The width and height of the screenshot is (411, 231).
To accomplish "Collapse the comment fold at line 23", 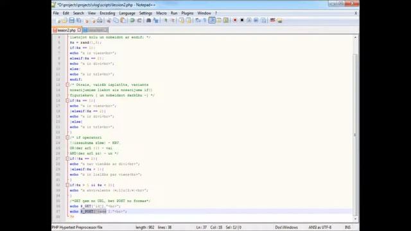I will (x=67, y=137).
